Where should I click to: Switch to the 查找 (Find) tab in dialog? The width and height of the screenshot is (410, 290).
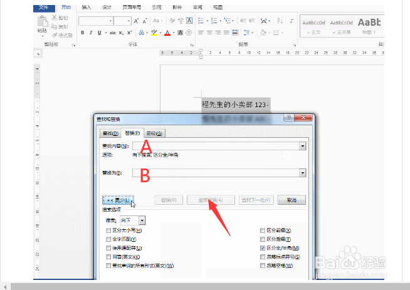(x=110, y=133)
